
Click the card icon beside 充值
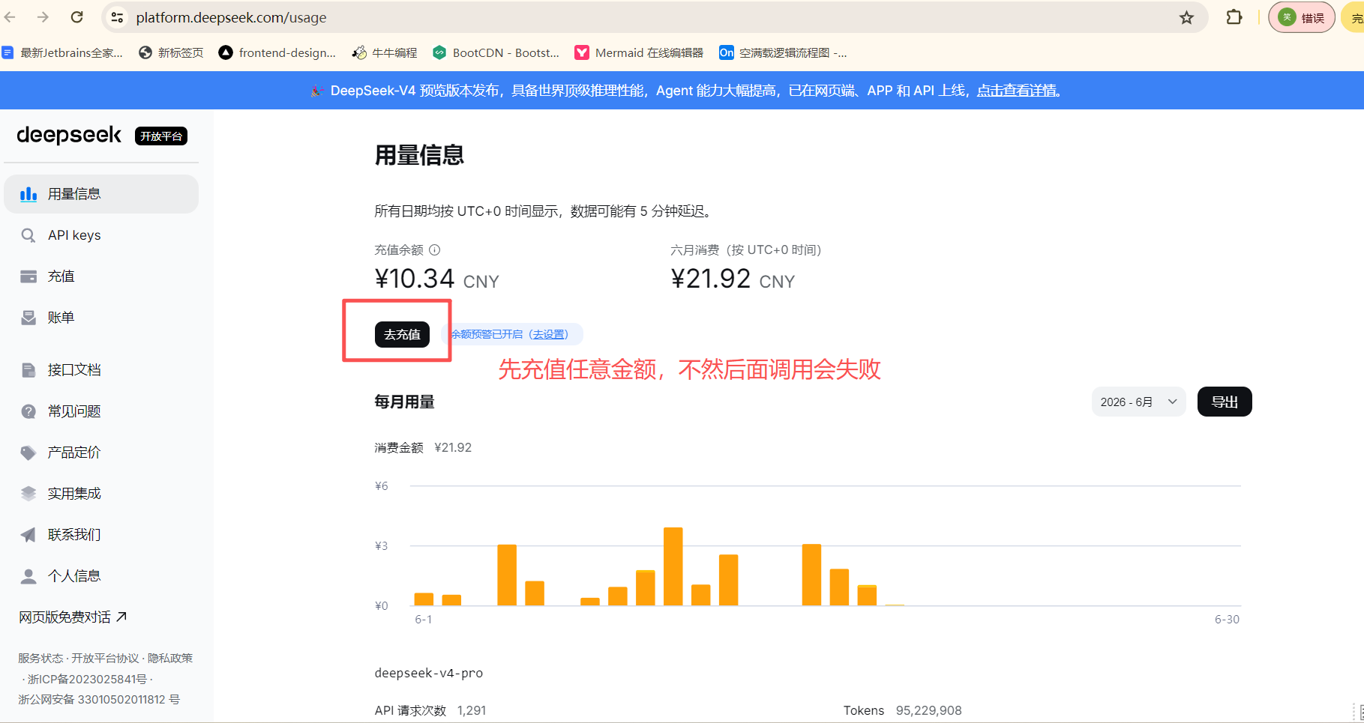coord(28,276)
